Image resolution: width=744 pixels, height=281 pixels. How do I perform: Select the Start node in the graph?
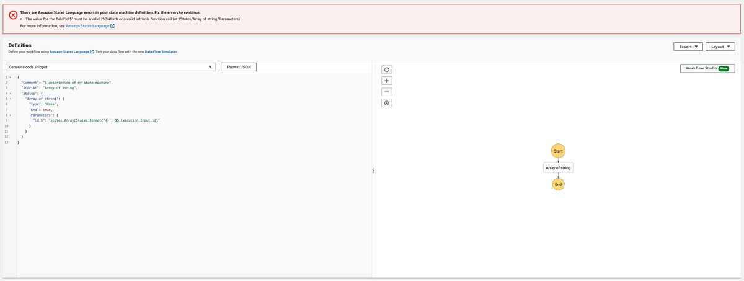557,151
